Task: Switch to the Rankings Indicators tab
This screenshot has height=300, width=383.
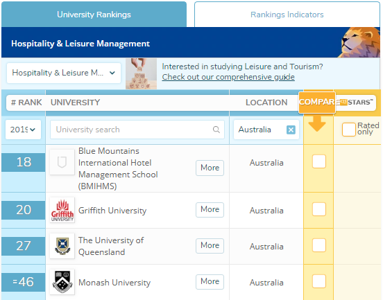Action: click(x=287, y=15)
